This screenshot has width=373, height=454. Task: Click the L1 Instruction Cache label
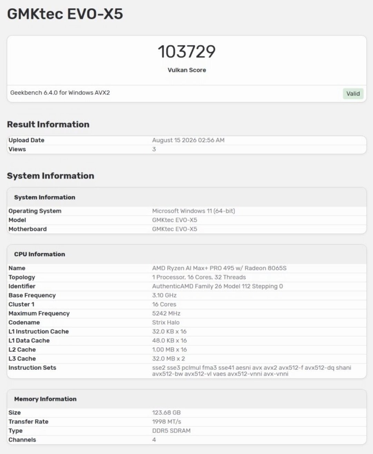[38, 331]
